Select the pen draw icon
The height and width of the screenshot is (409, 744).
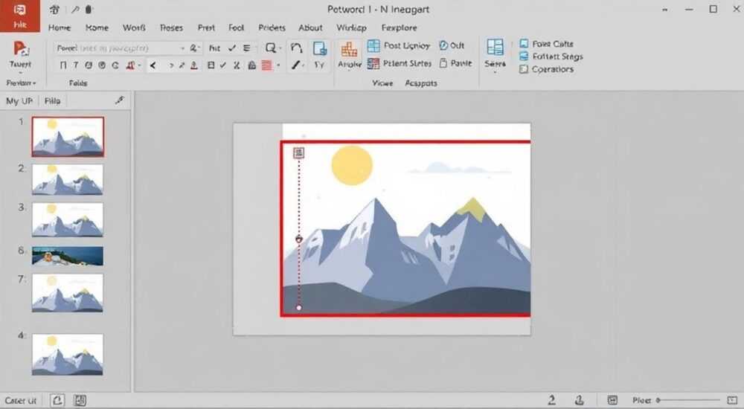tap(295, 65)
